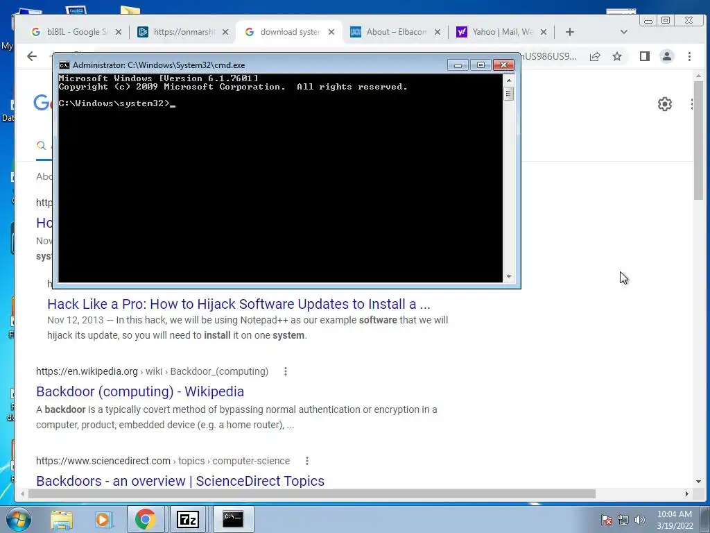
Task: Open the About – Elbacom tab
Action: 394,32
